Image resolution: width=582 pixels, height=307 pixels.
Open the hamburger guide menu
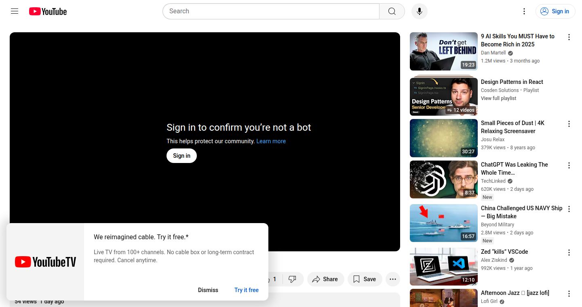tap(15, 11)
